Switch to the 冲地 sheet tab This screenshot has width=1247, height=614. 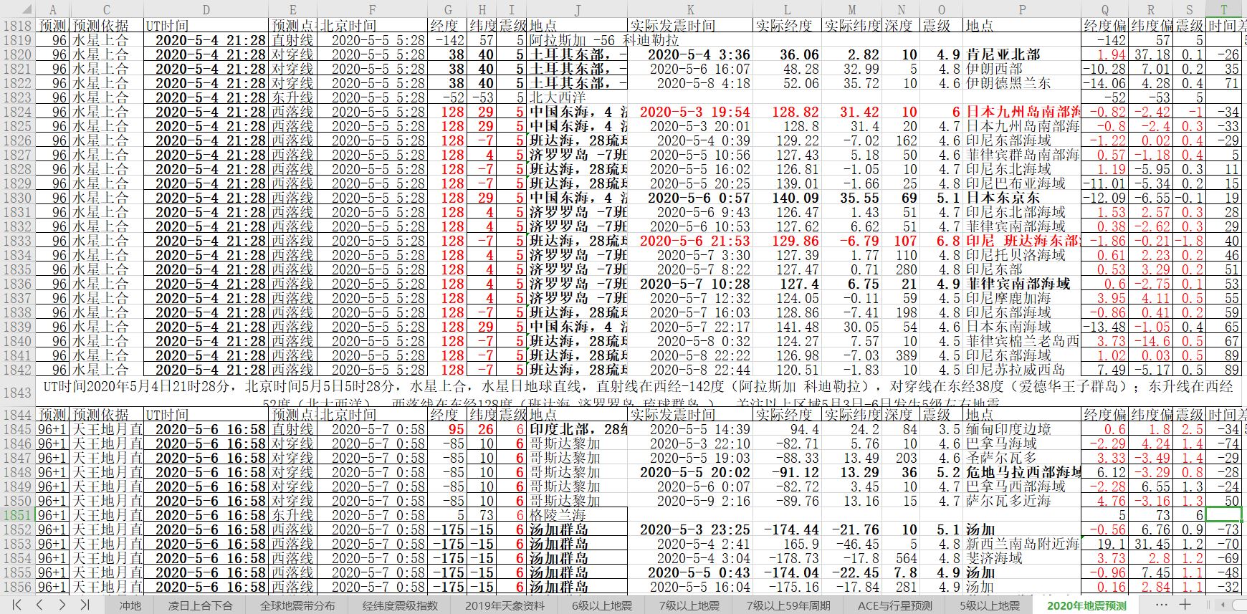(130, 605)
